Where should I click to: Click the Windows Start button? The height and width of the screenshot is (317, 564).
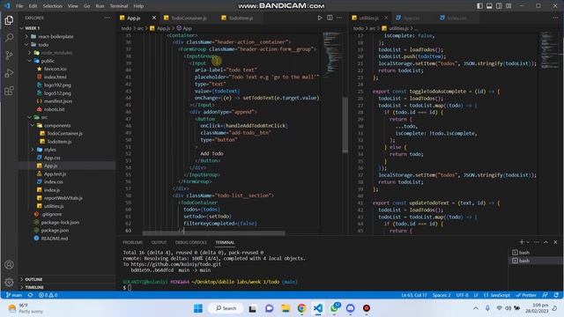[197, 308]
